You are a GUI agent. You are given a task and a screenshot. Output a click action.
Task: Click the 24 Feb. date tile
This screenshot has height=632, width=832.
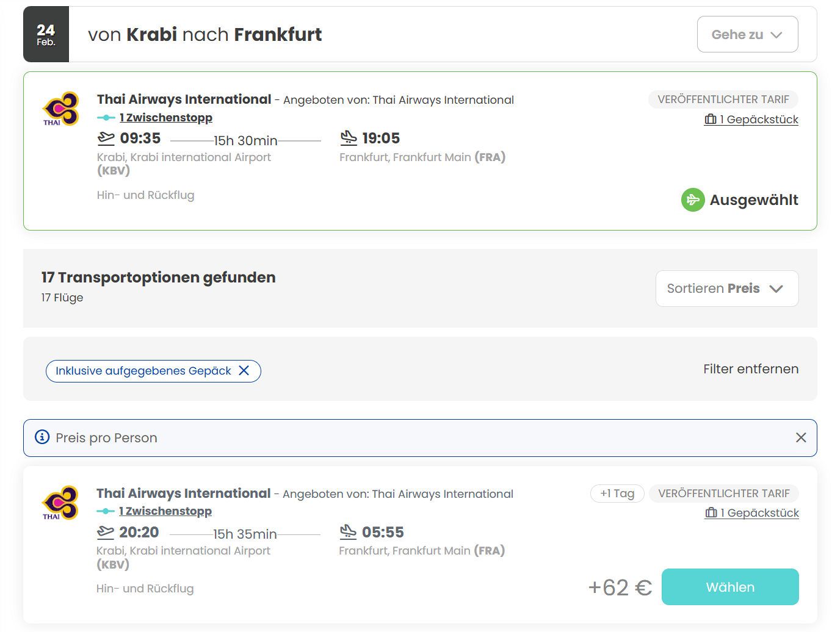pyautogui.click(x=46, y=34)
